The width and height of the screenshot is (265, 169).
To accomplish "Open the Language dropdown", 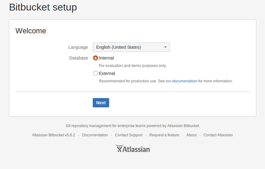I will pos(131,47).
